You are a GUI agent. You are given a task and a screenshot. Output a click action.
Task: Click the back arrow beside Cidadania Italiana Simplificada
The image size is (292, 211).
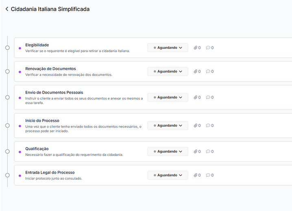point(7,9)
